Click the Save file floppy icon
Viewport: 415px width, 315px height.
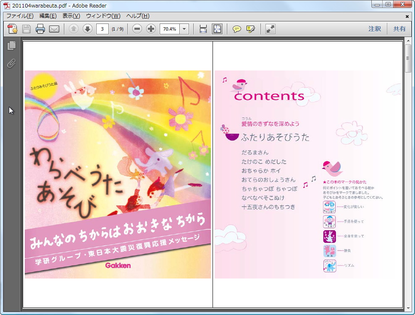click(26, 29)
